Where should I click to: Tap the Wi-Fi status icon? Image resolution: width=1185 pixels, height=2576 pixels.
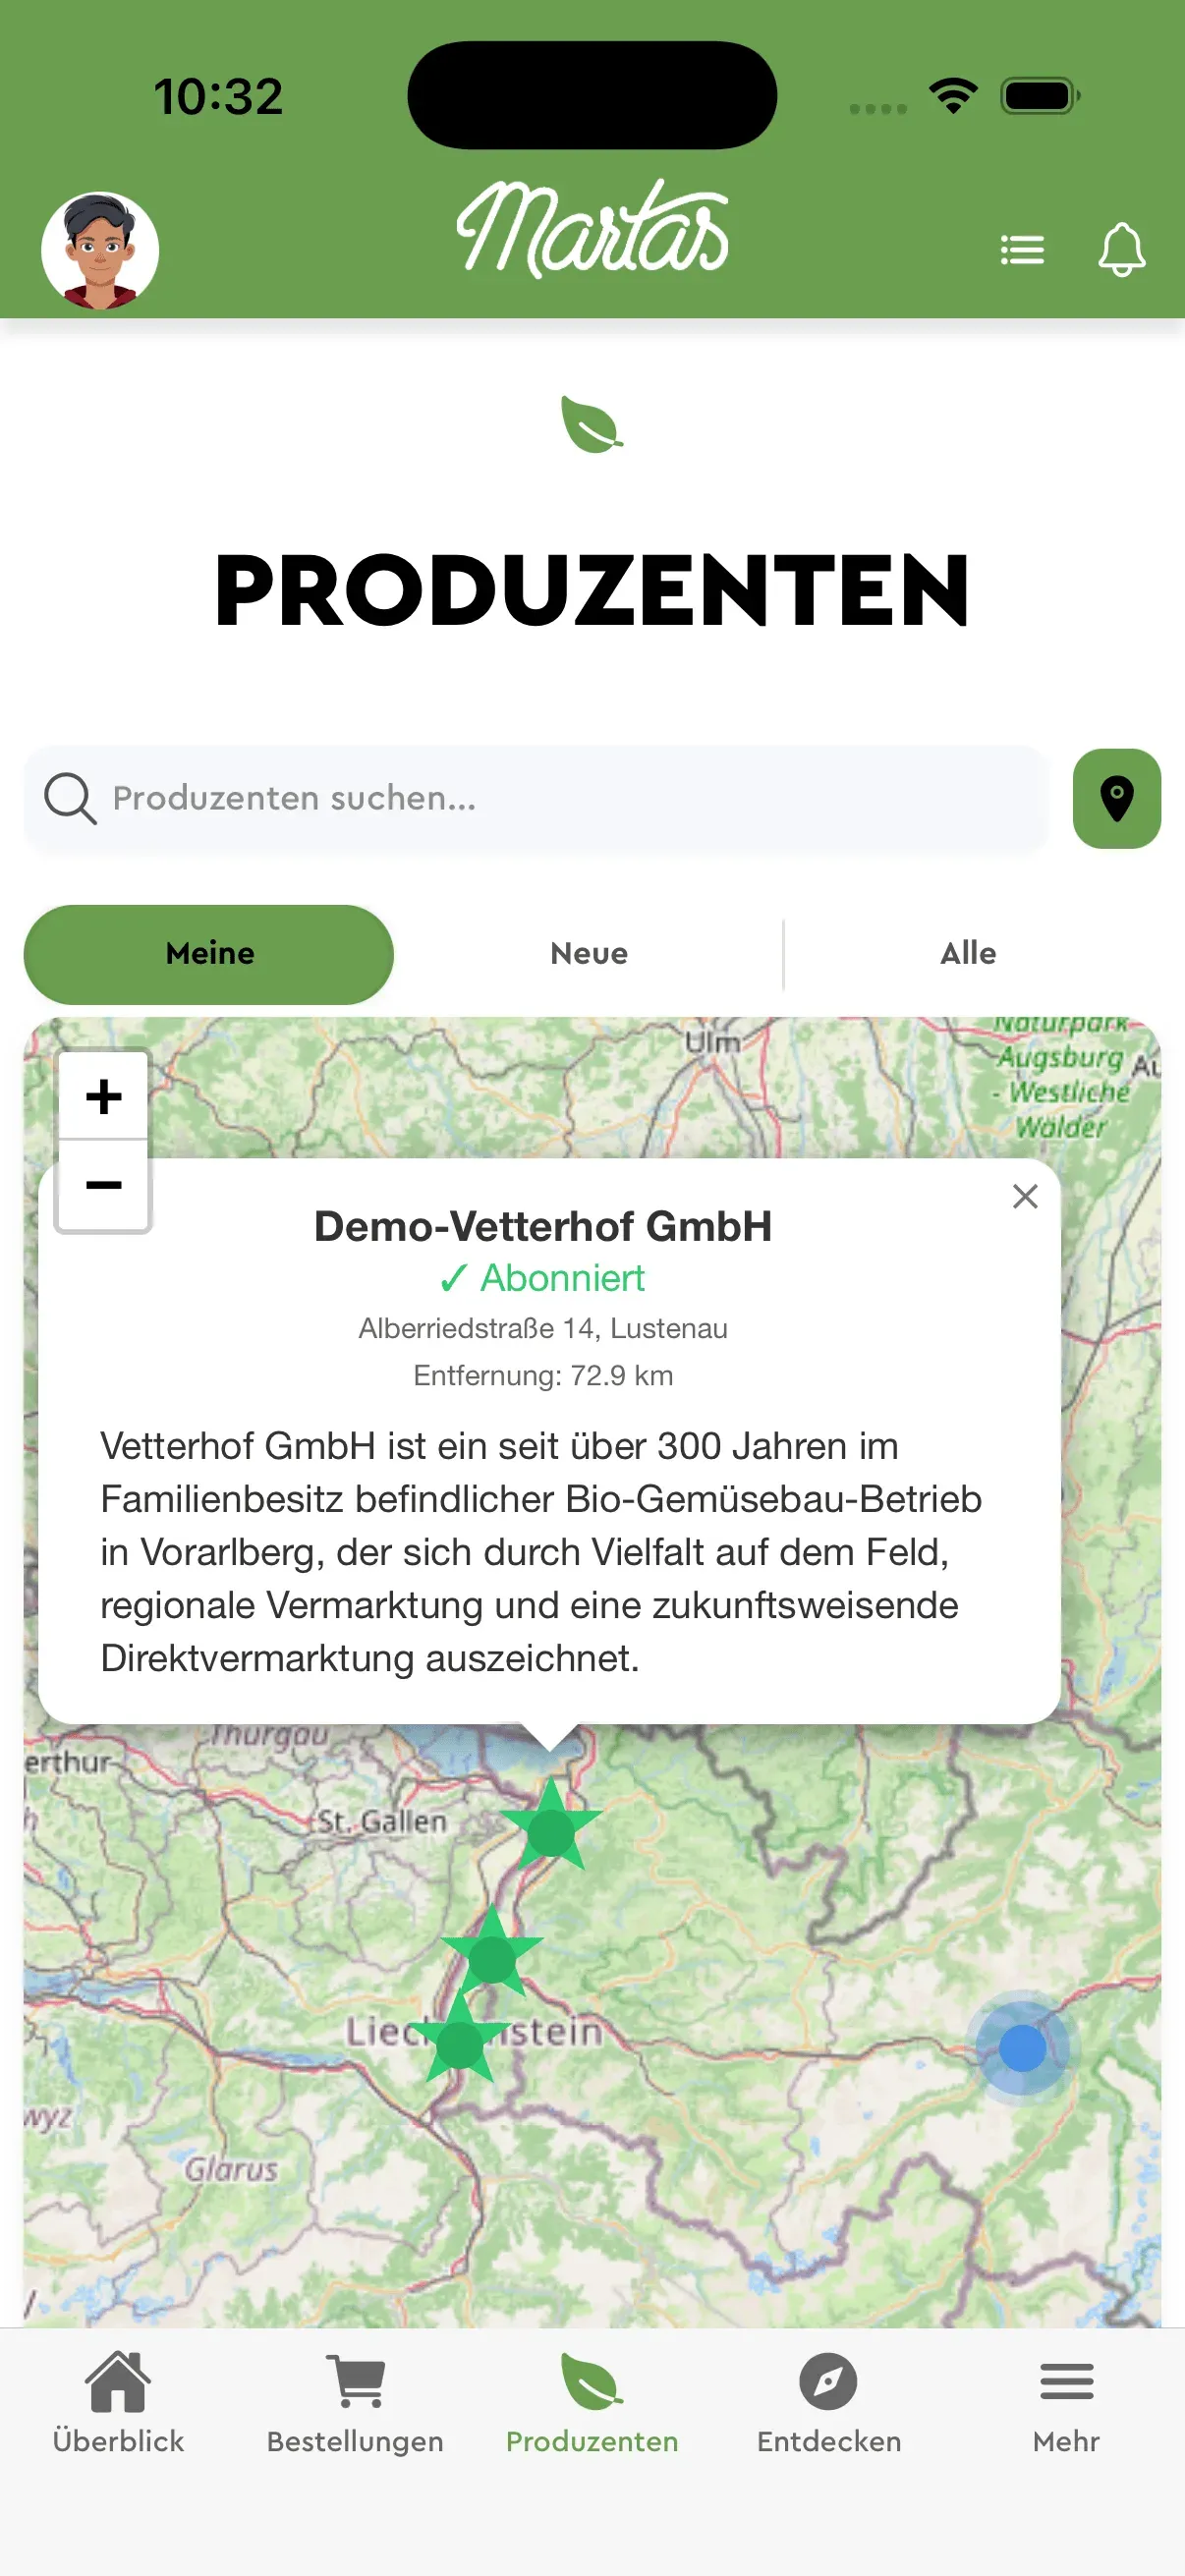tap(953, 96)
